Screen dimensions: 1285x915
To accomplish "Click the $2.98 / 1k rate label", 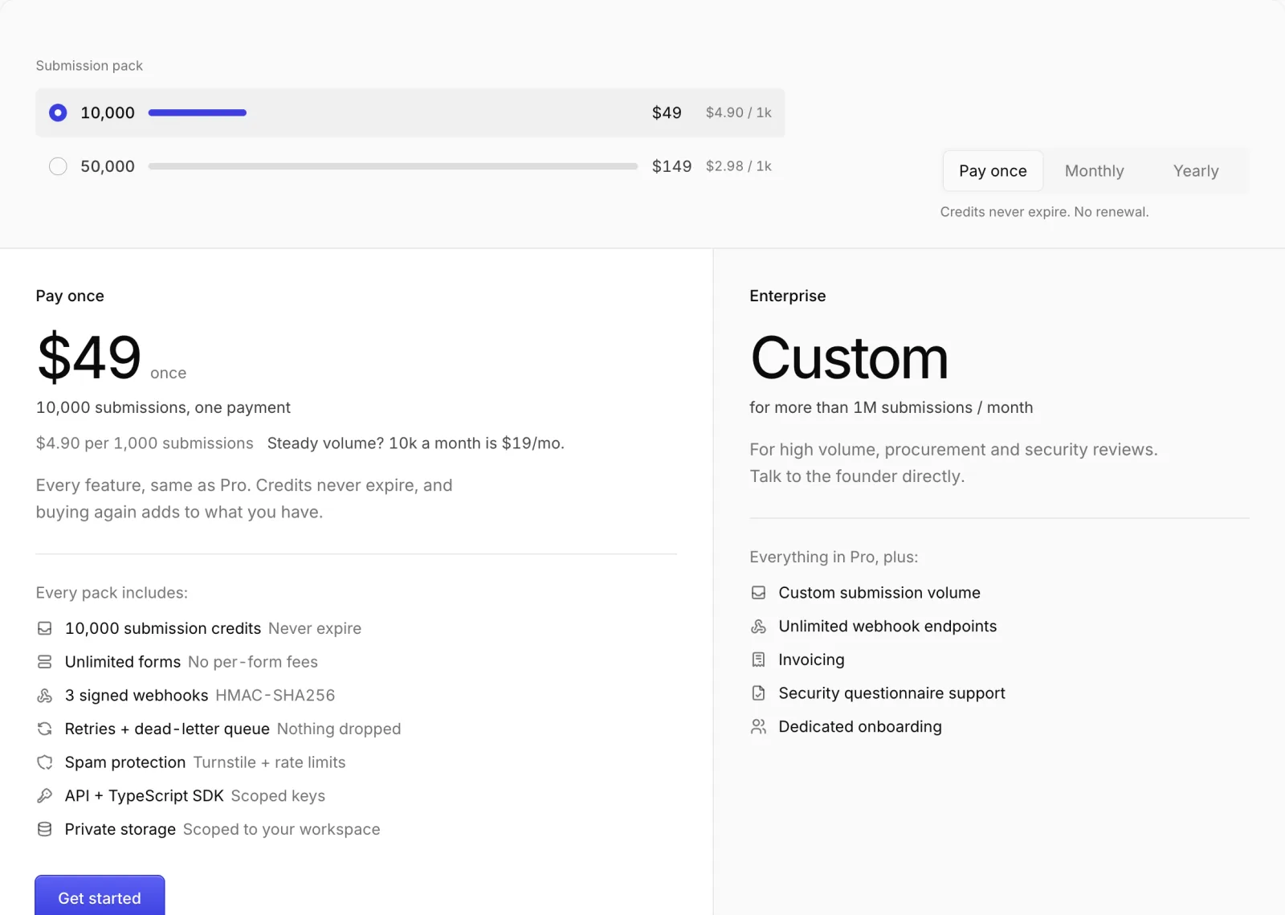I will click(x=739, y=166).
